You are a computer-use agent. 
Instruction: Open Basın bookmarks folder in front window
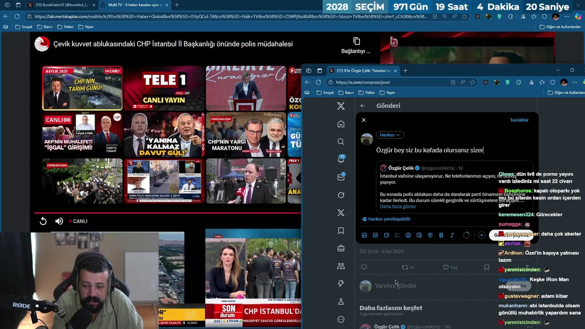(x=346, y=92)
